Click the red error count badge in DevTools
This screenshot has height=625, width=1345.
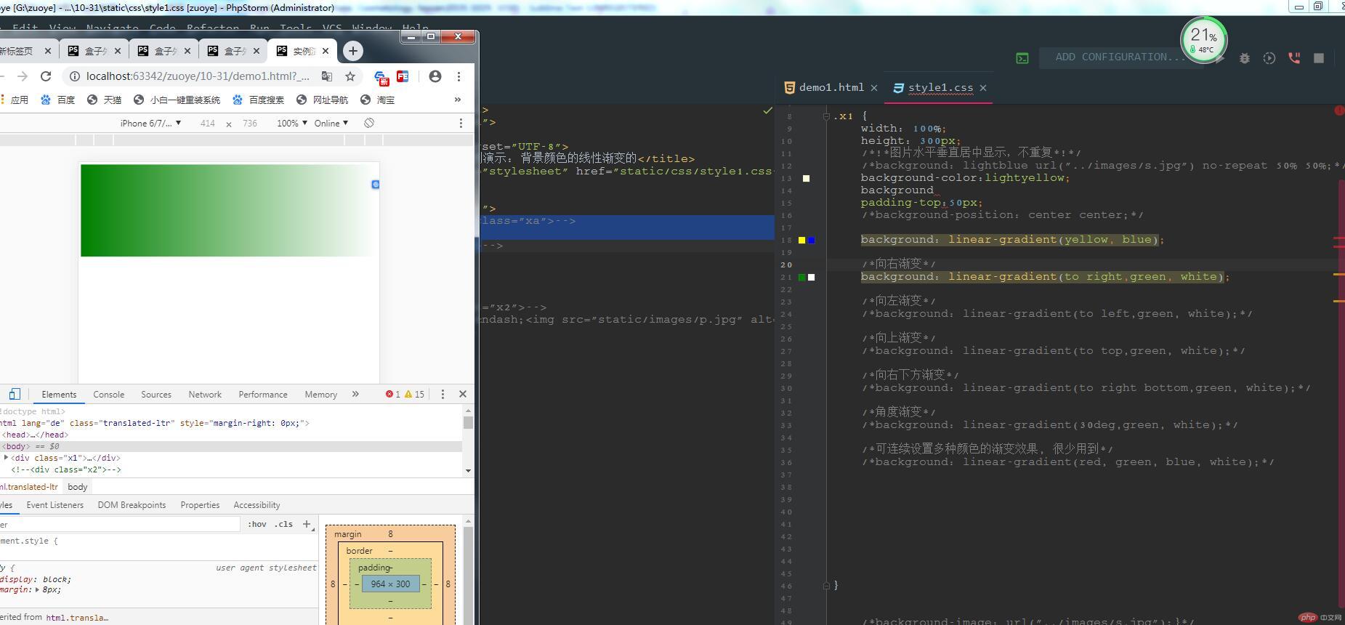(x=393, y=395)
